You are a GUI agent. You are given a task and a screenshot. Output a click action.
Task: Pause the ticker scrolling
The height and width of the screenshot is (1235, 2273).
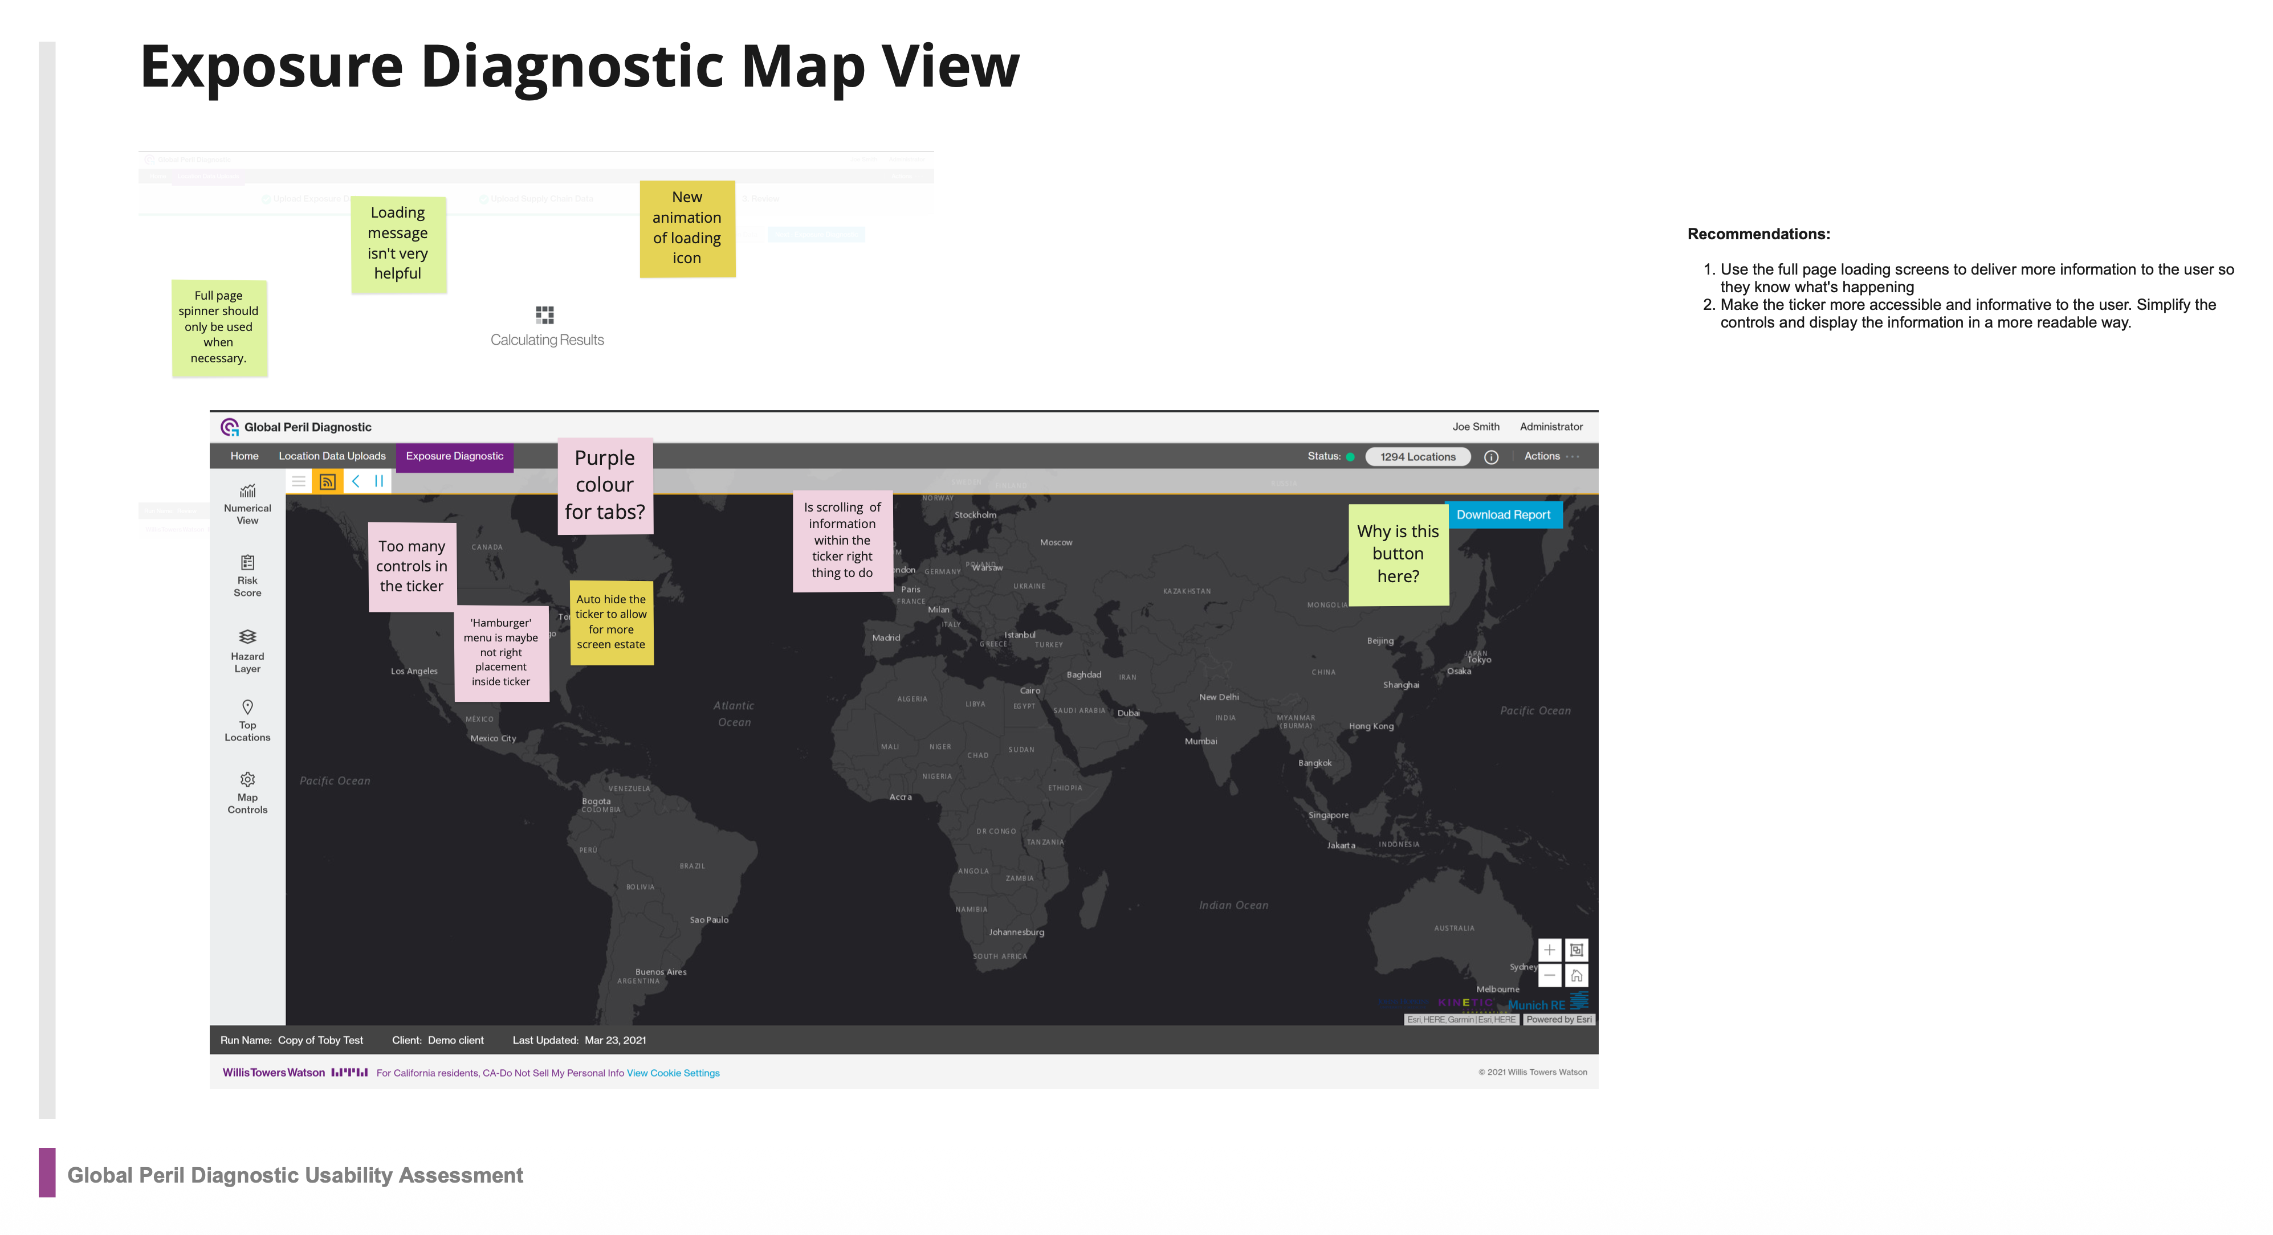coord(378,482)
